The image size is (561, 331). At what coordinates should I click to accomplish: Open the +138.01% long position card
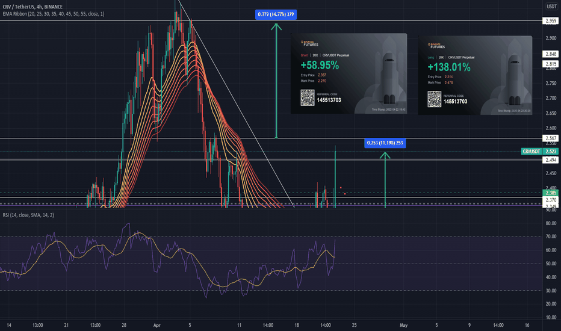pyautogui.click(x=475, y=75)
